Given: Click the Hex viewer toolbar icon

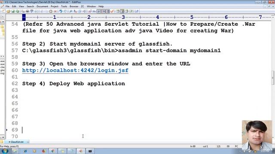Looking at the screenshot, I should point(94,12).
